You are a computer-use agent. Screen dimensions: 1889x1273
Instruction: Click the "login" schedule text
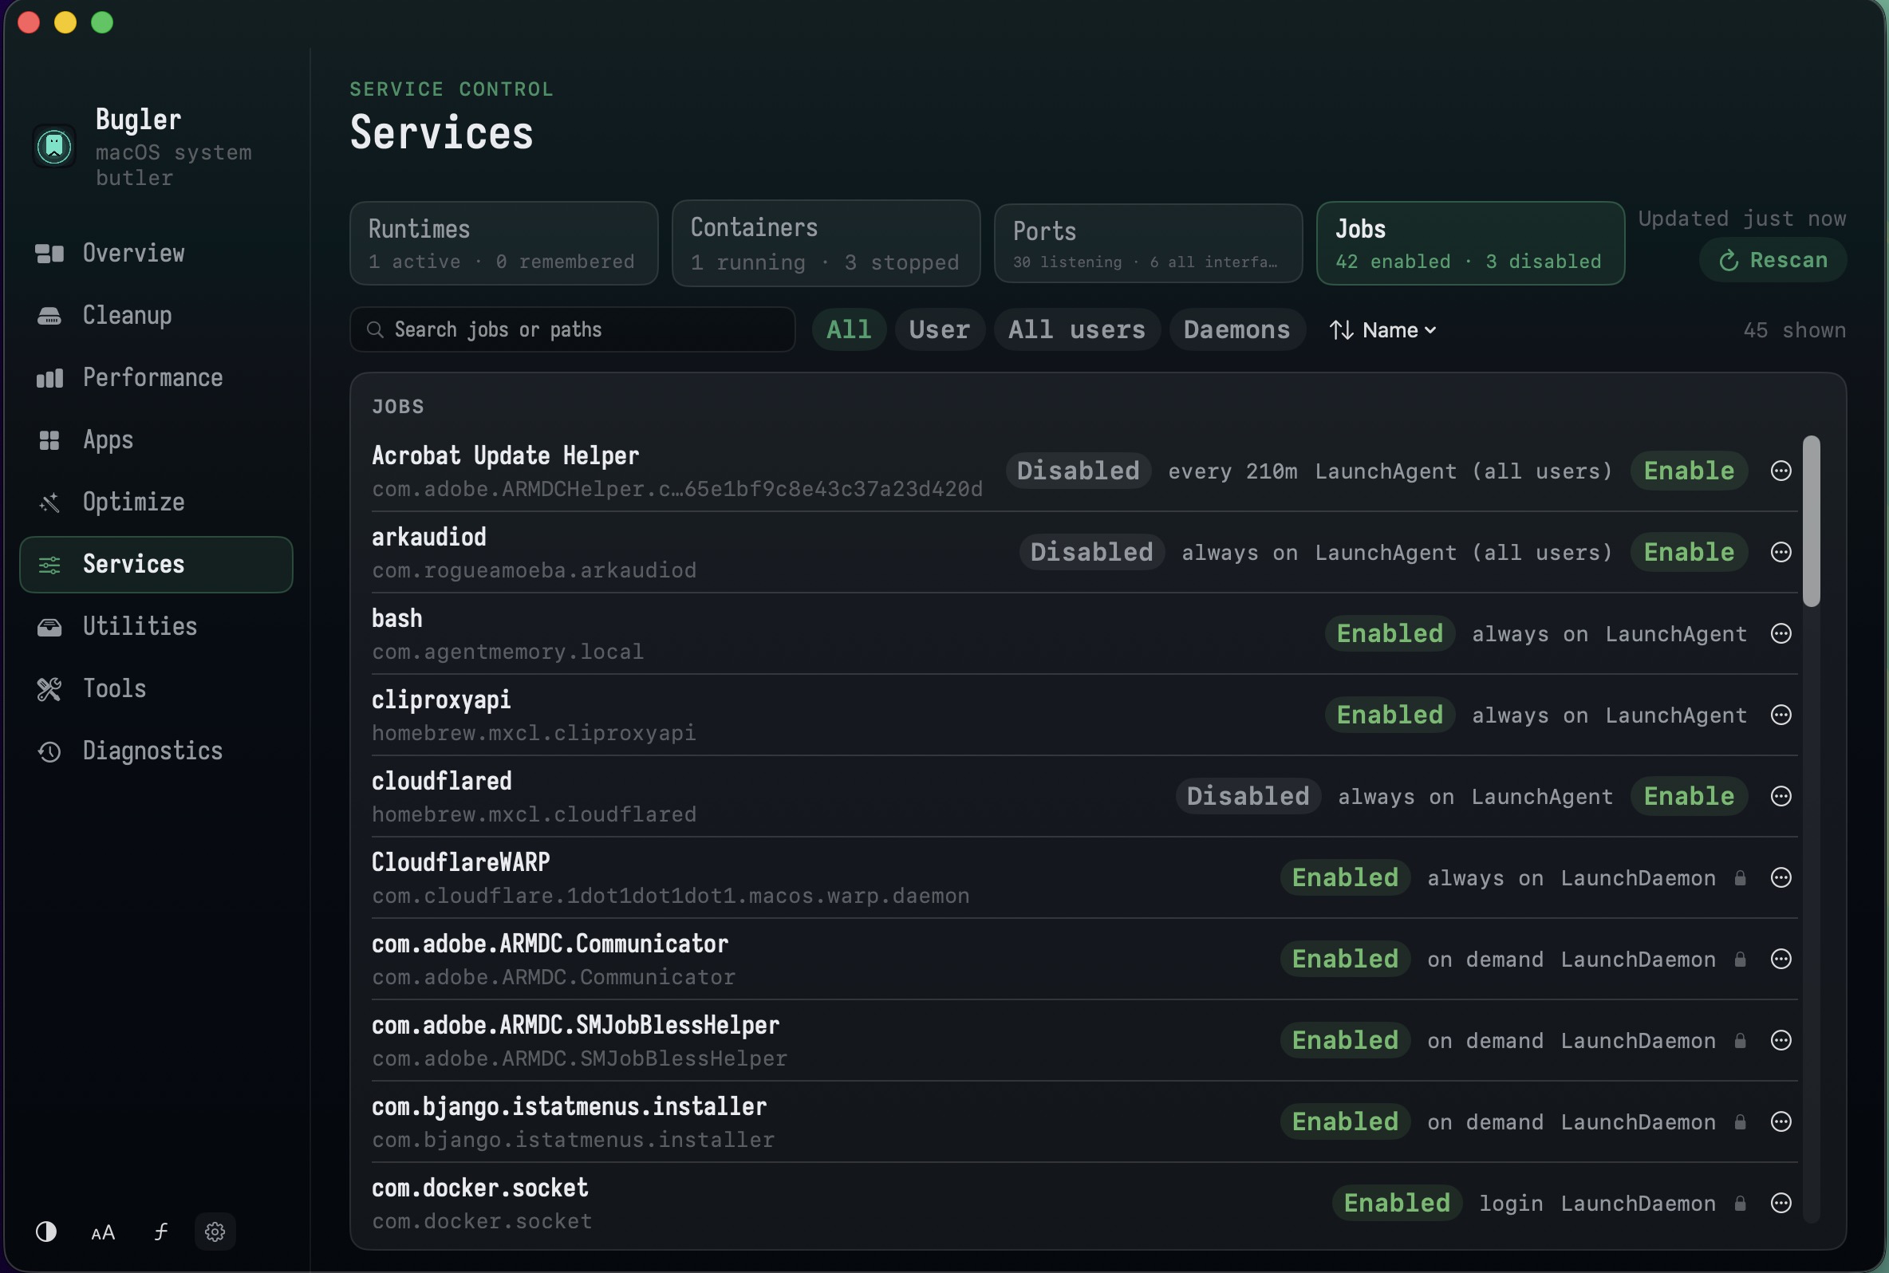(x=1511, y=1203)
